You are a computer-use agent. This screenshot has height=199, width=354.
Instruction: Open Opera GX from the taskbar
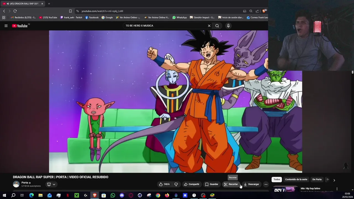click(131, 195)
